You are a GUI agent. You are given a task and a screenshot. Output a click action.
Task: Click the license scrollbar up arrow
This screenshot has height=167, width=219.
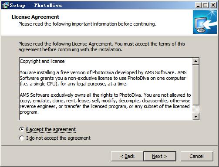click(x=195, y=61)
